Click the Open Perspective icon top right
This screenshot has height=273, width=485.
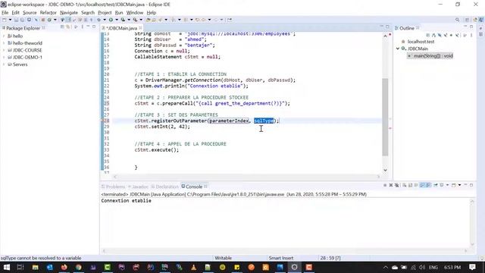click(467, 20)
